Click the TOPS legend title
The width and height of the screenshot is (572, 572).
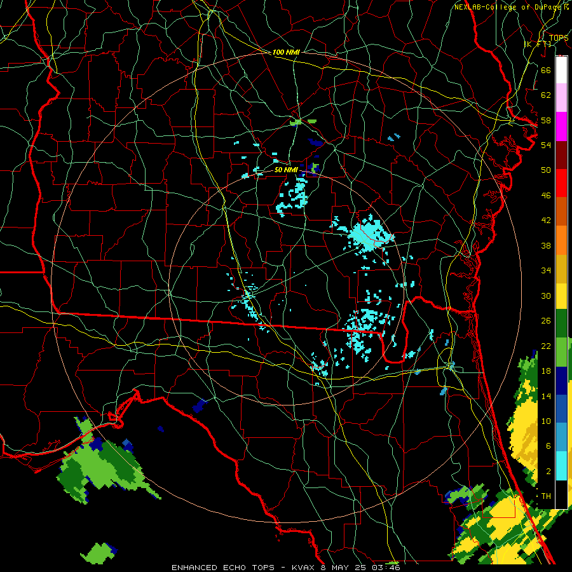(559, 38)
